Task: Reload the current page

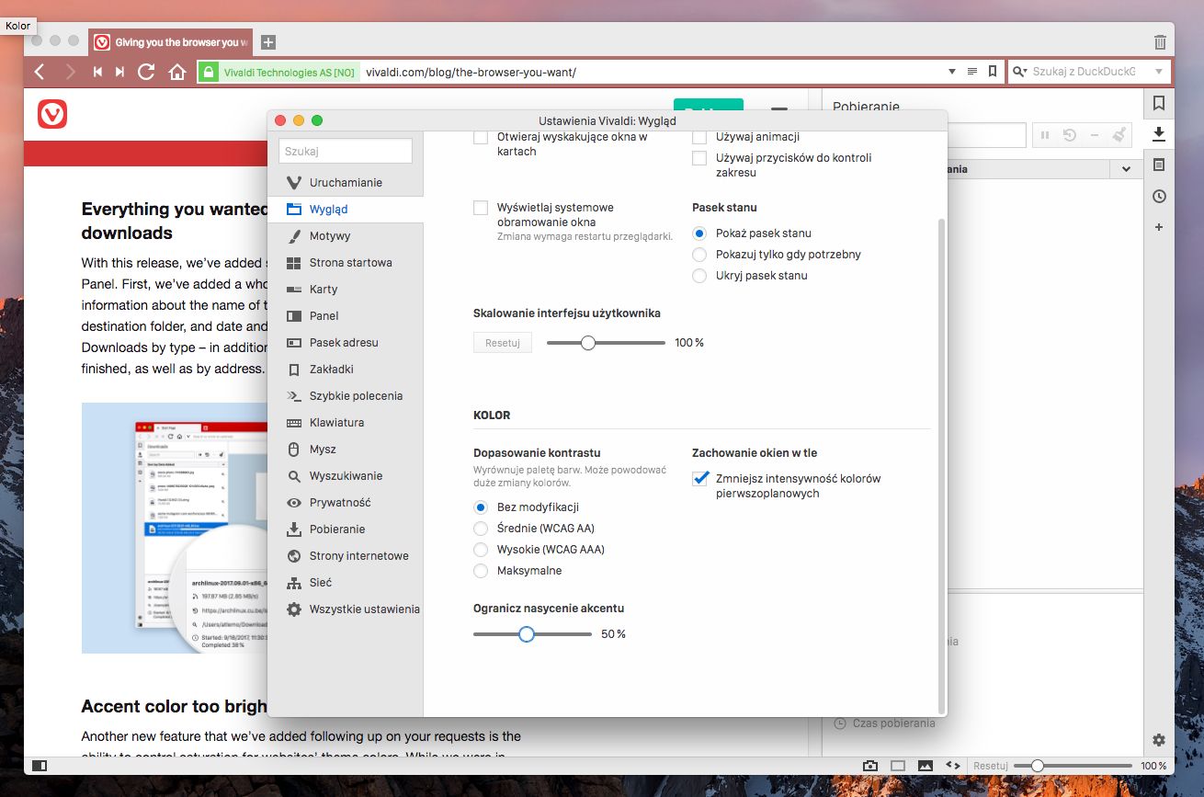Action: pyautogui.click(x=146, y=72)
